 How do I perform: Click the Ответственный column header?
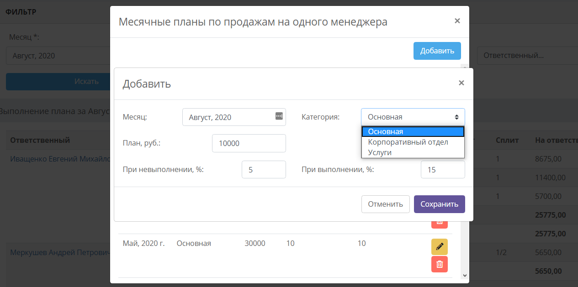click(x=40, y=140)
